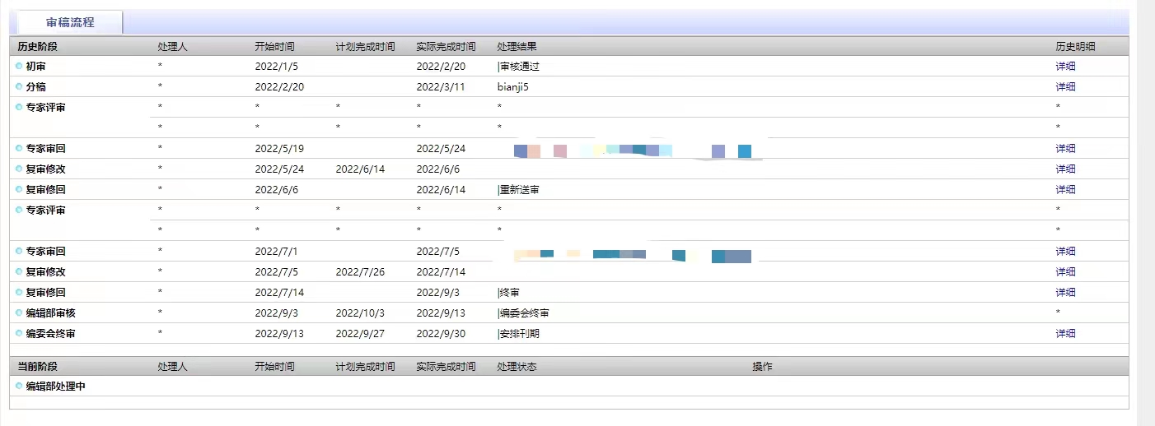Open 详细 for 专家审回 started 2022/5/19
The height and width of the screenshot is (426, 1155).
[1065, 149]
